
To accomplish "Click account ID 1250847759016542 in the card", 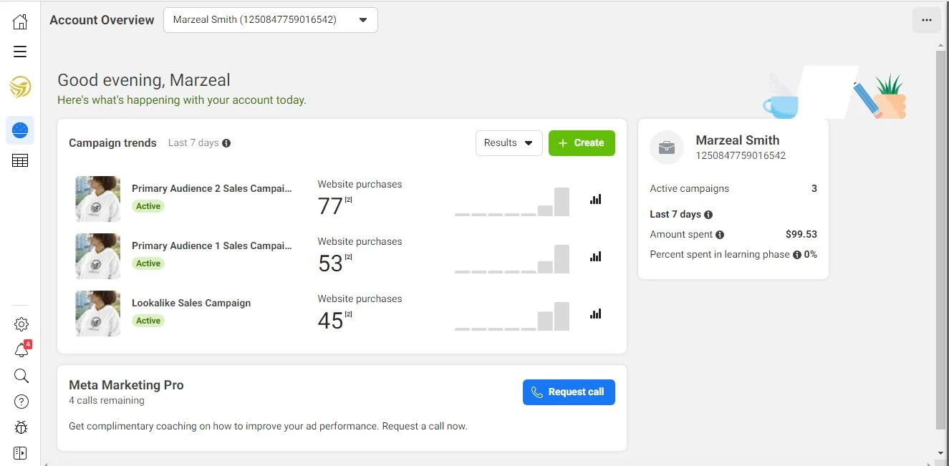I will tap(741, 155).
